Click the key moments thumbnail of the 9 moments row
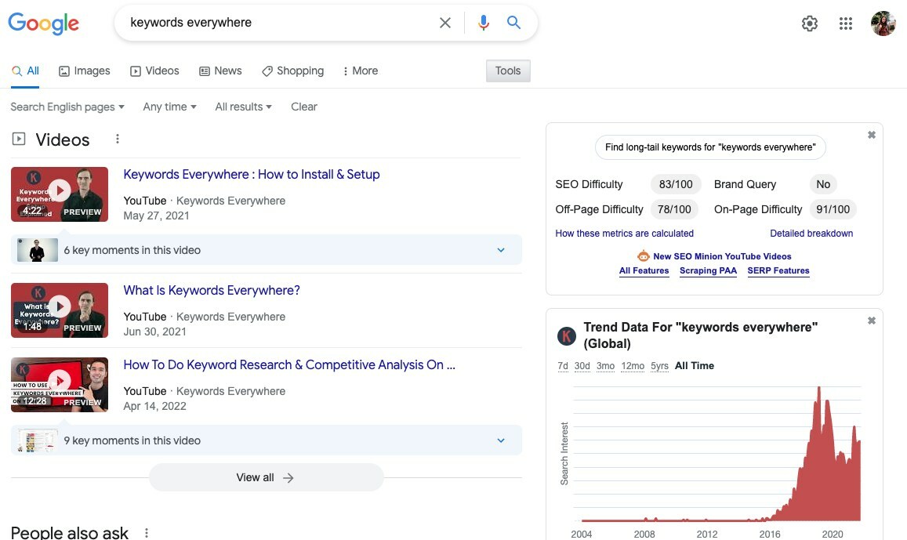Viewport: 907px width, 540px height. pos(37,440)
